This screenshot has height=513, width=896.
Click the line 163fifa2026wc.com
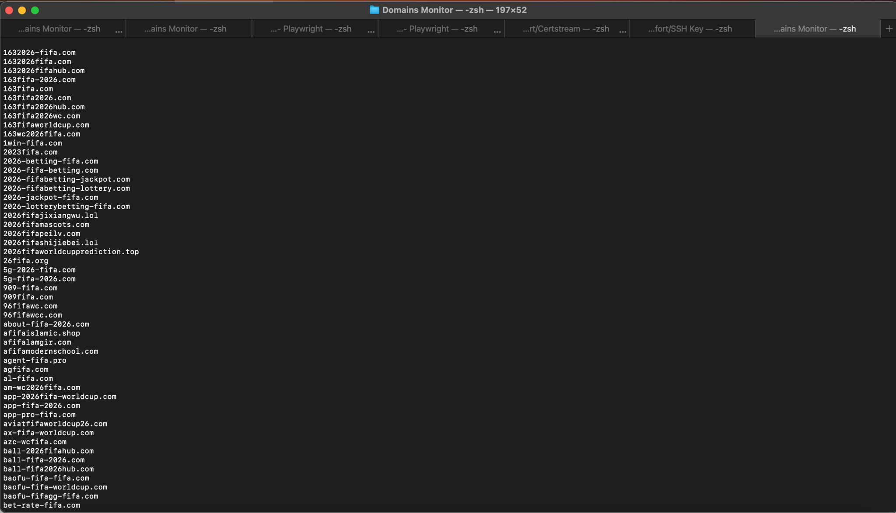[42, 116]
